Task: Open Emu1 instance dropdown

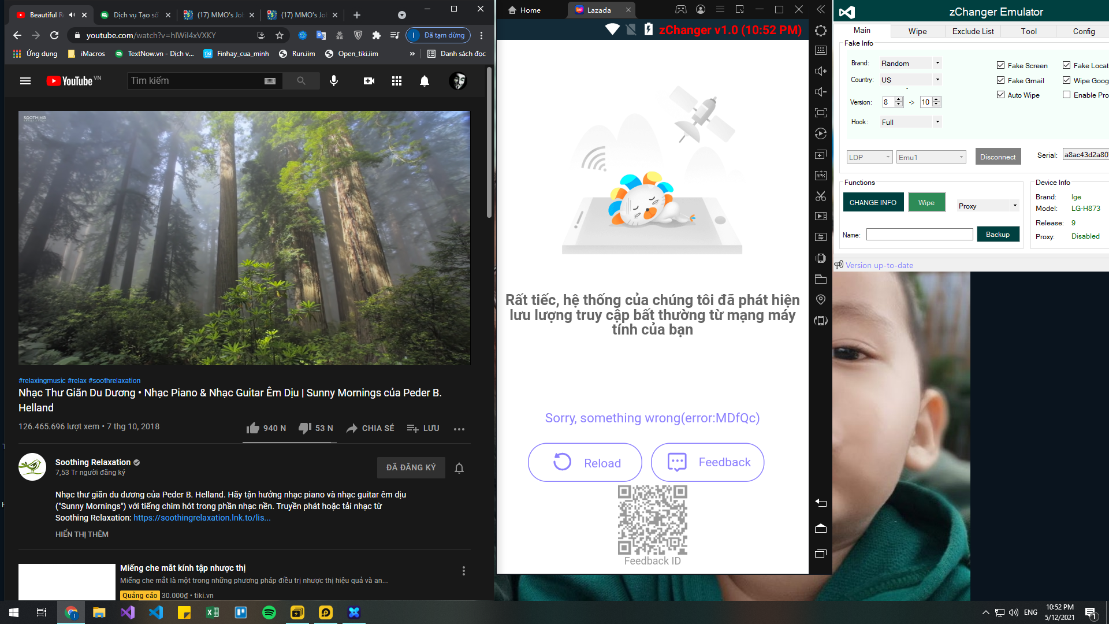Action: [x=931, y=157]
